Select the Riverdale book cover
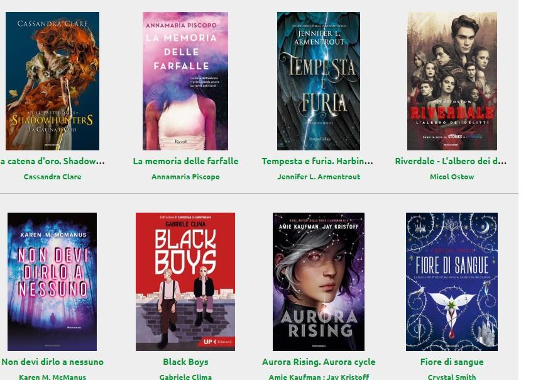Image resolution: width=543 pixels, height=380 pixels. point(452,81)
